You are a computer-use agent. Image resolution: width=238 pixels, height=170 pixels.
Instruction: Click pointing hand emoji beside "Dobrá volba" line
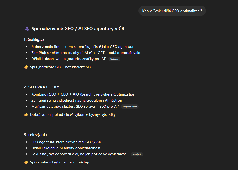pyautogui.click(x=26, y=114)
